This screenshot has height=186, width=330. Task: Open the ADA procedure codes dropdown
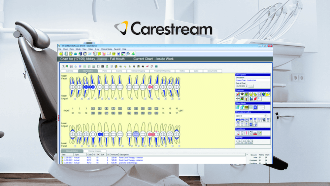point(266,116)
